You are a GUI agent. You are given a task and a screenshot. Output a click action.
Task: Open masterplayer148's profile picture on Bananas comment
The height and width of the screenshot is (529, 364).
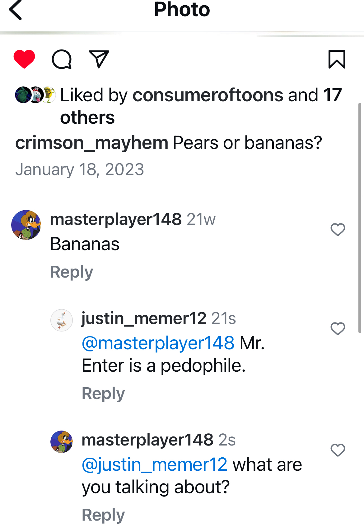tap(26, 225)
